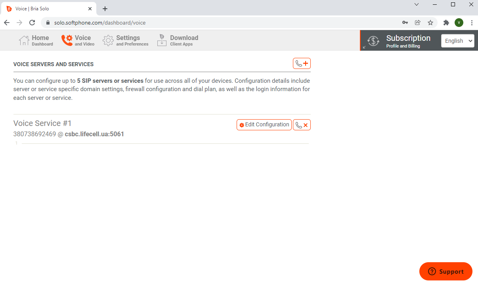The height and width of the screenshot is (284, 478).
Task: Click the VOICE SERVERS AND SERVICES heading
Action: coord(54,64)
